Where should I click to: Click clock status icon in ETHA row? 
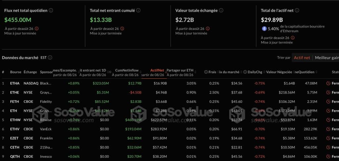coord(328,83)
